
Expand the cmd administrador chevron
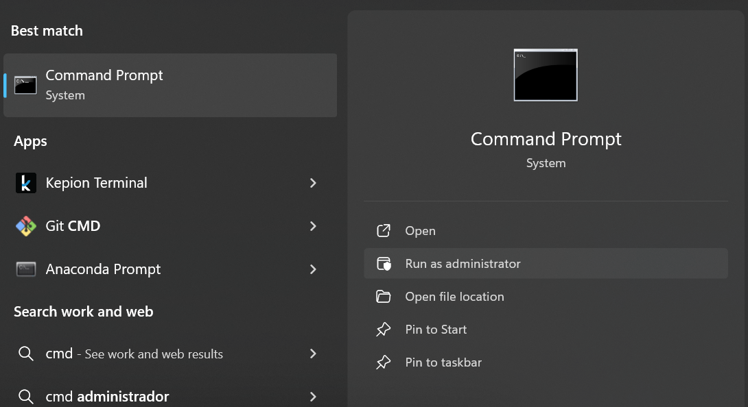[x=313, y=397]
